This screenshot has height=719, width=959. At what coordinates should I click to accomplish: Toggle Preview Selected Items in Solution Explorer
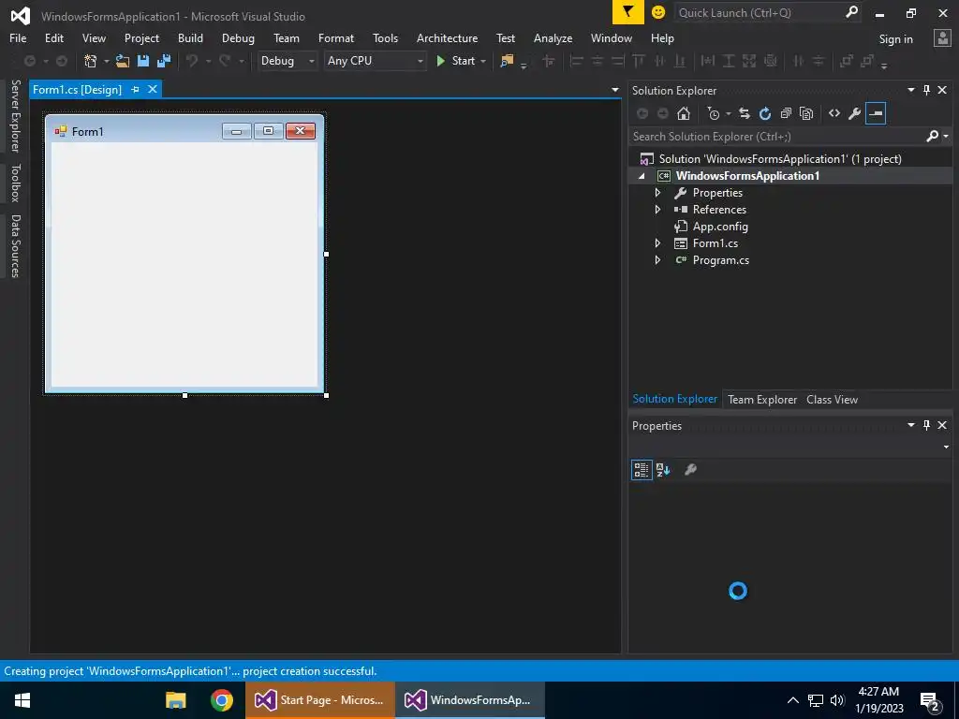tap(876, 113)
